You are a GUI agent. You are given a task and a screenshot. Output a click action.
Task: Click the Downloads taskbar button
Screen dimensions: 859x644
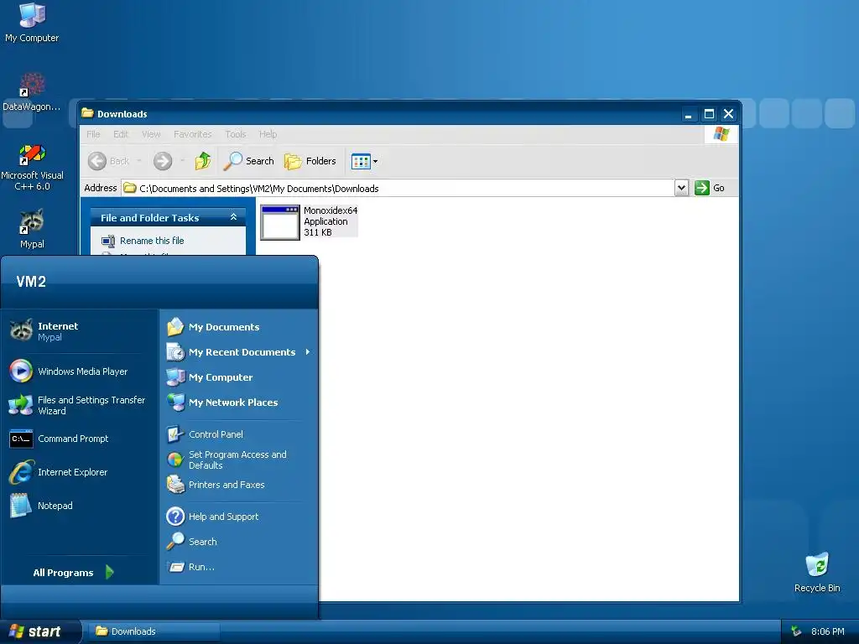point(154,631)
